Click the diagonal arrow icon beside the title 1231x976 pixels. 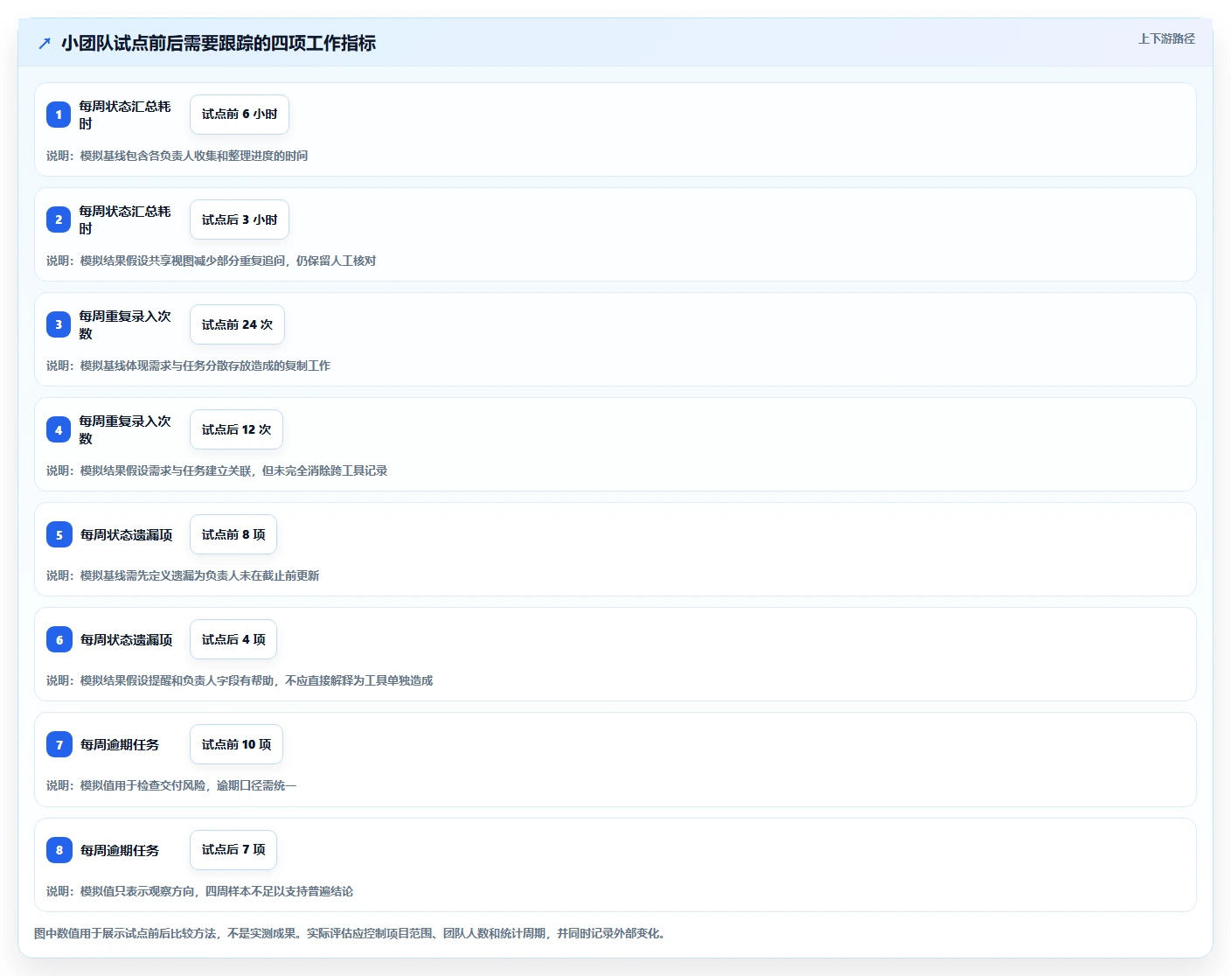click(45, 43)
